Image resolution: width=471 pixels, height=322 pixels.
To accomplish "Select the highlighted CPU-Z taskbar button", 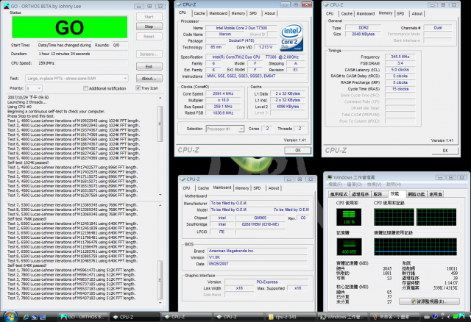I will [135, 317].
